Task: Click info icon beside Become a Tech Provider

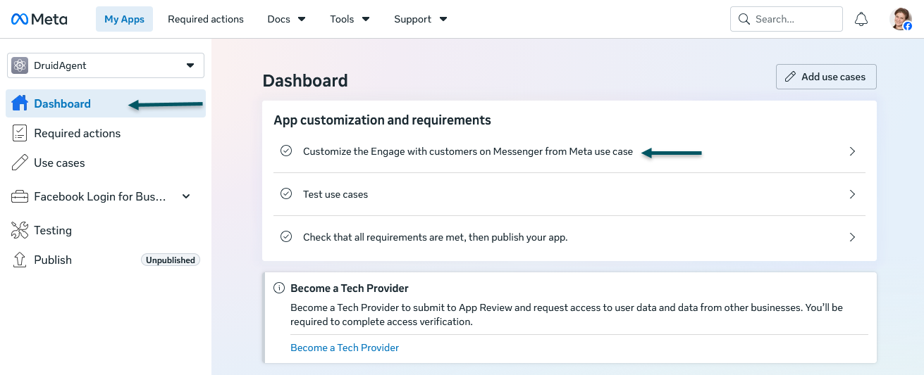Action: tap(279, 288)
